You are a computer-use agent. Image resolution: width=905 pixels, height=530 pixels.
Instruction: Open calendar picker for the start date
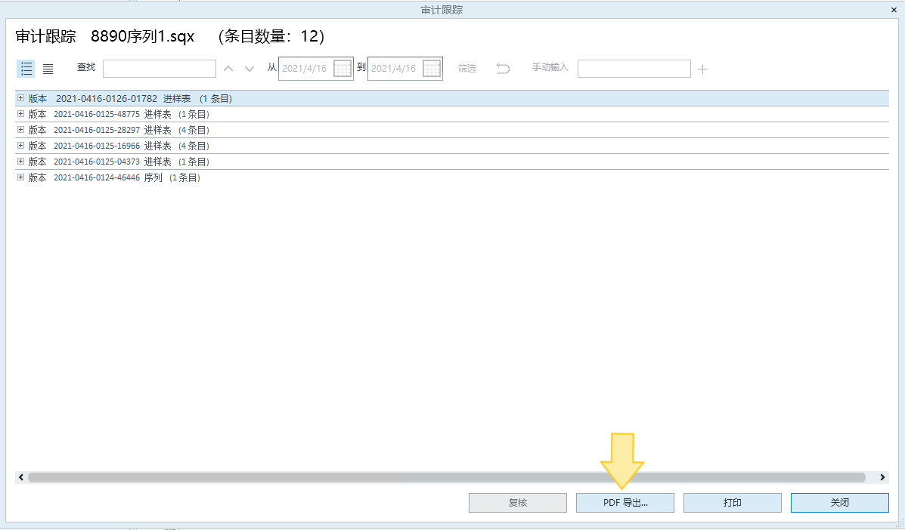pos(342,69)
